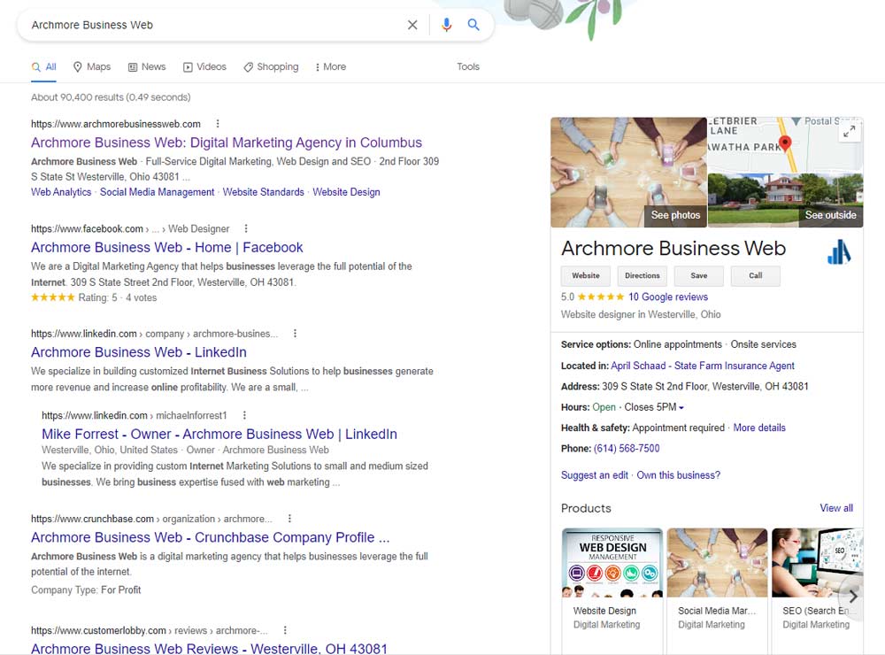Screen dimensions: 885x655
Task: Open the See photos thumbnail
Action: (x=628, y=173)
